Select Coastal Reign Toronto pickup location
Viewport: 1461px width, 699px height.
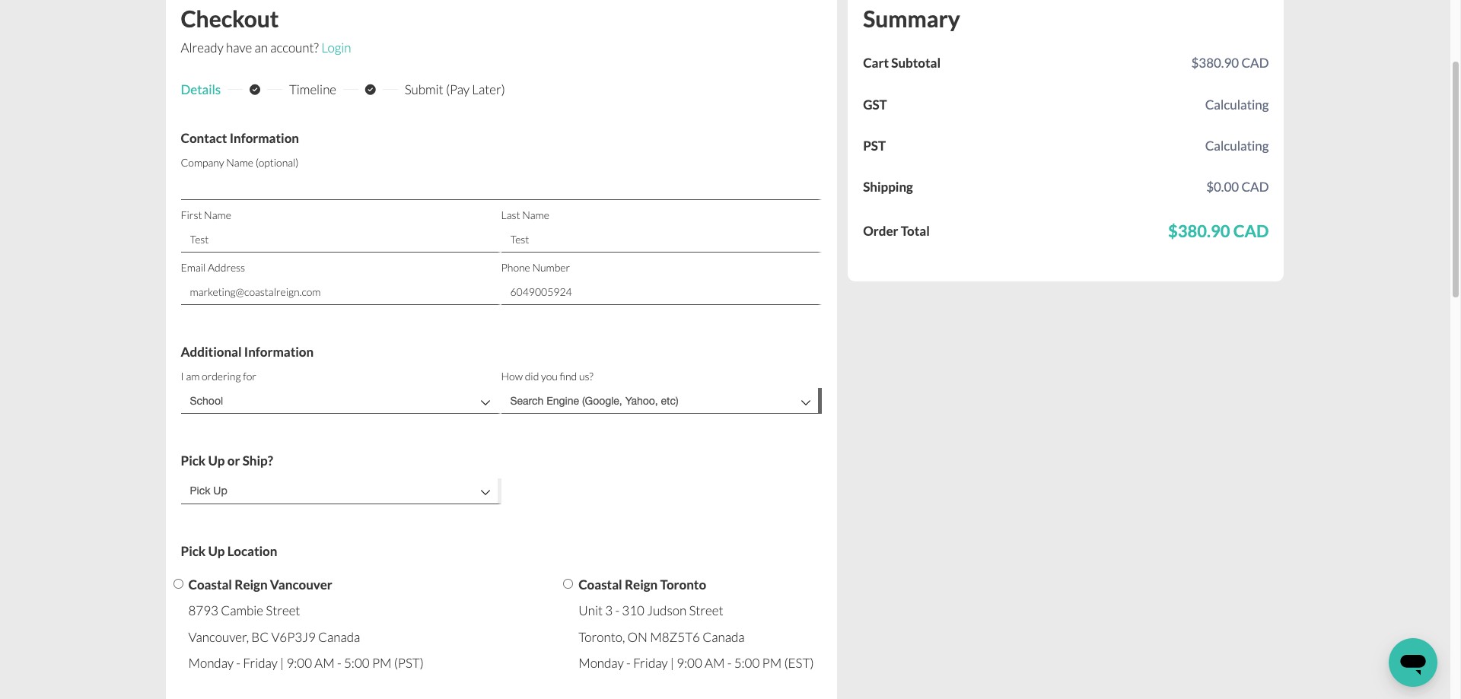tap(568, 584)
